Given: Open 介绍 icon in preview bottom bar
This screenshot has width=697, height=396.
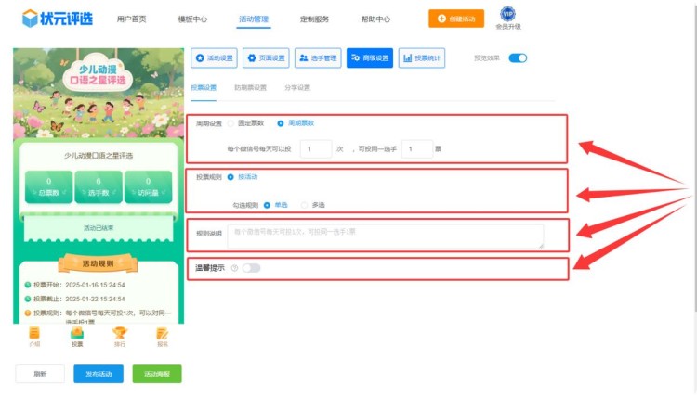Looking at the screenshot, I should pyautogui.click(x=34, y=334).
